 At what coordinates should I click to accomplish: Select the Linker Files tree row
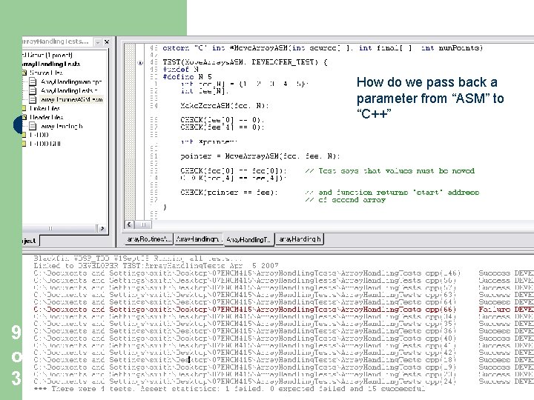click(44, 108)
